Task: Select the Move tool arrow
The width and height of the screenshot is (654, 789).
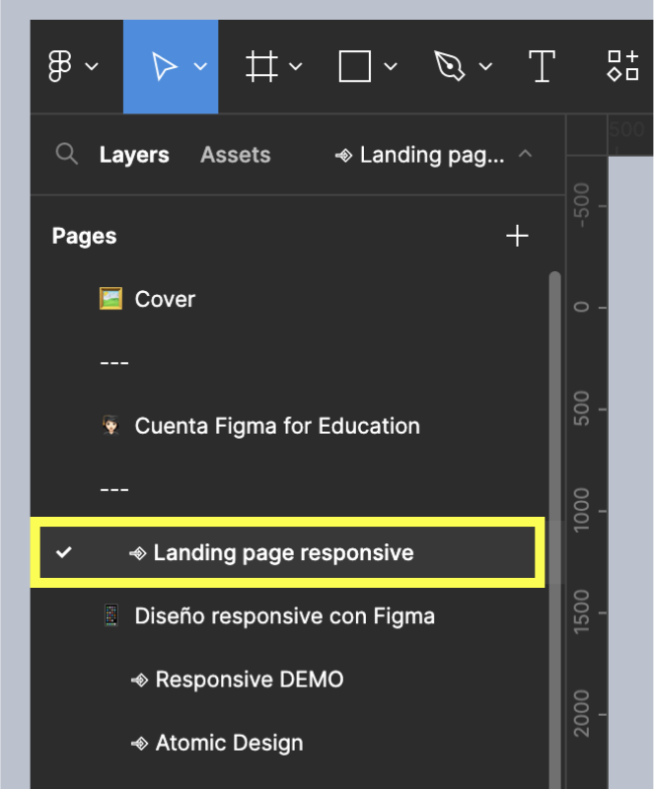Action: [x=164, y=67]
